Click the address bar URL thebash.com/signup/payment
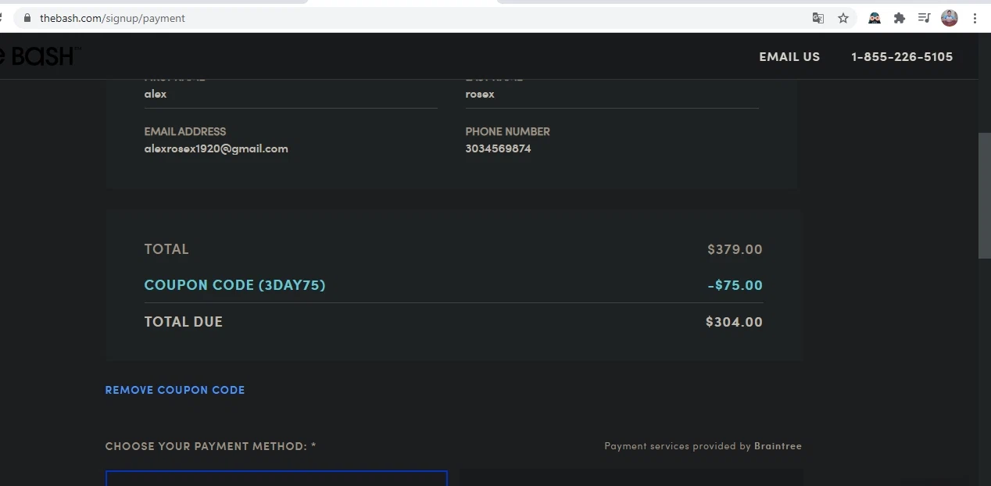Image resolution: width=991 pixels, height=486 pixels. (x=113, y=18)
